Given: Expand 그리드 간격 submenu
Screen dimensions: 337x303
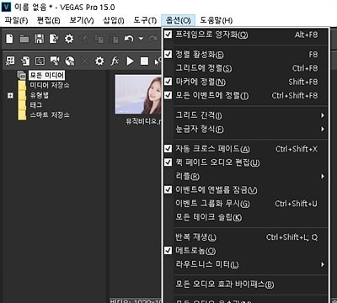Looking at the screenshot, I should click(245, 115).
